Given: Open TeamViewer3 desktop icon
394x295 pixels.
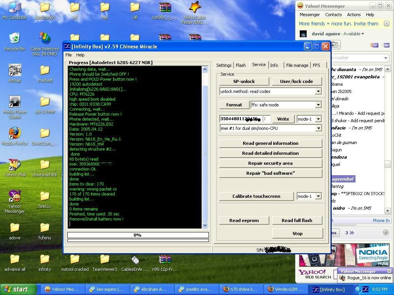Looking at the screenshot, I should point(105,260).
